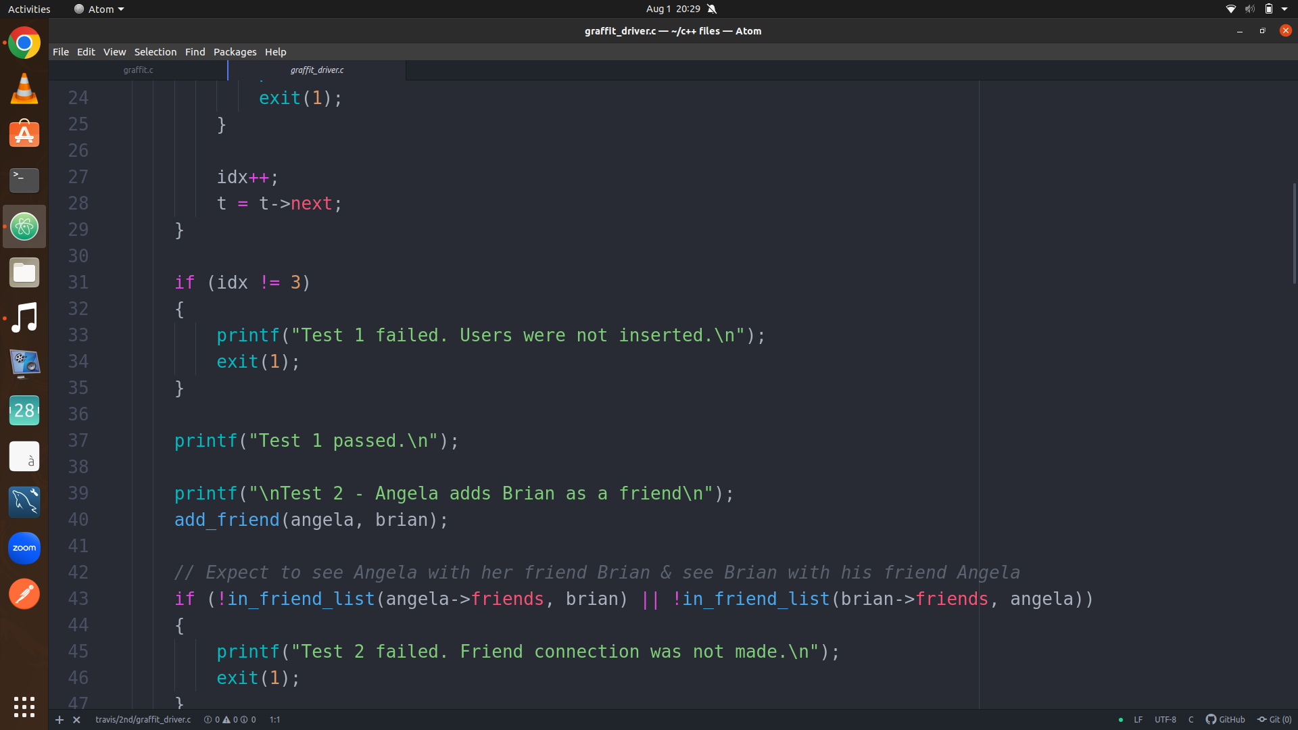Change the UTF-8 encoding selector
This screenshot has height=730, width=1298.
click(x=1165, y=720)
